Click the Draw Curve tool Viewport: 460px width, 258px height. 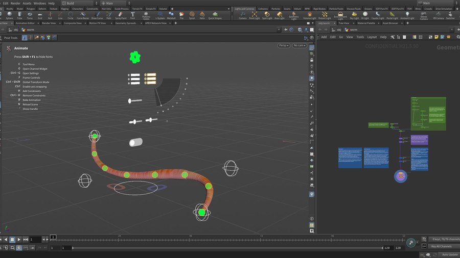click(x=97, y=15)
